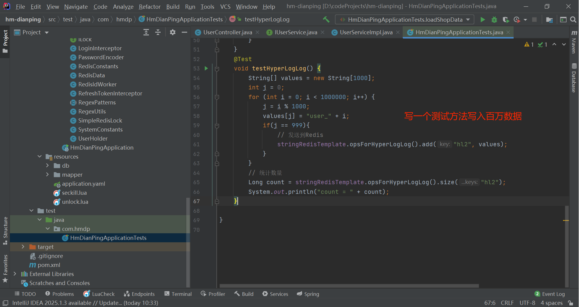Hide the Project tool window
Image resolution: width=579 pixels, height=307 pixels.
184,32
